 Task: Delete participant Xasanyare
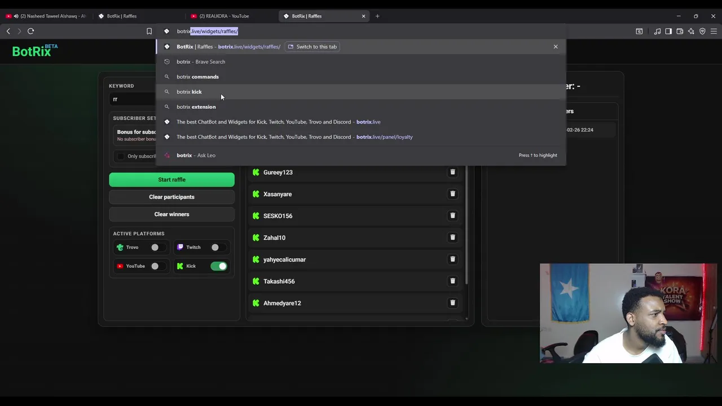[x=452, y=194]
